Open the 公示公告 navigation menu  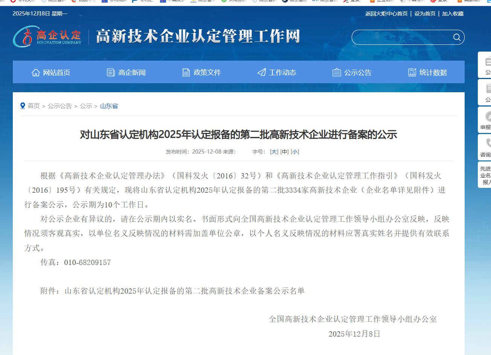[x=358, y=72]
